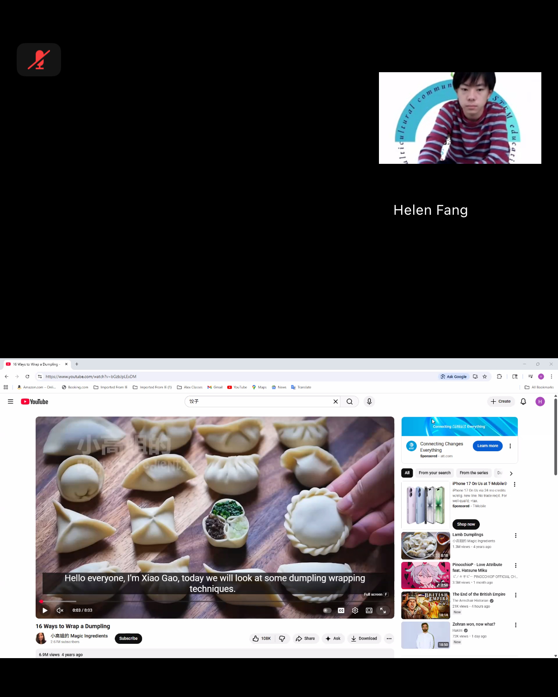
Task: Subscribe to Magic Ingredients channel
Action: pos(128,639)
